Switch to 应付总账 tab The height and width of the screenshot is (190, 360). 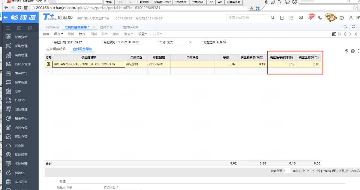[106, 27]
